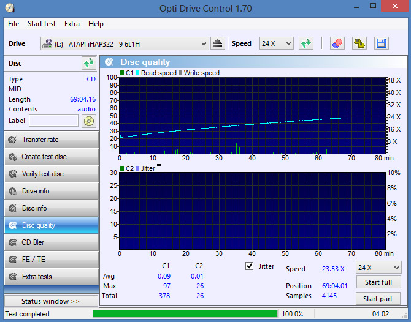Click the refresh speed icon beside the Speed dropdown
Viewport: 411px width, 322px height.
(x=306, y=43)
